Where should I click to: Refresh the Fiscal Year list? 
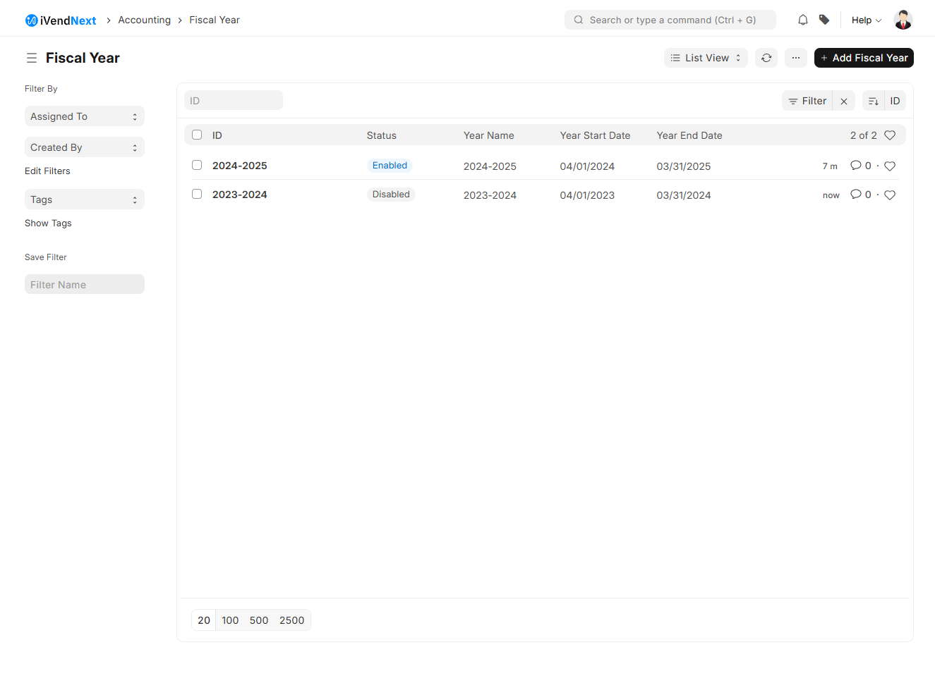pos(766,58)
